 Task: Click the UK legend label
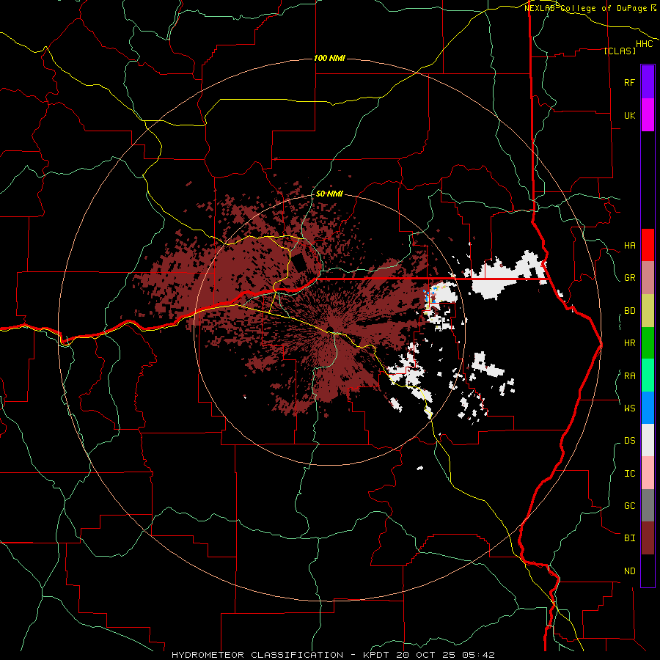click(x=629, y=115)
